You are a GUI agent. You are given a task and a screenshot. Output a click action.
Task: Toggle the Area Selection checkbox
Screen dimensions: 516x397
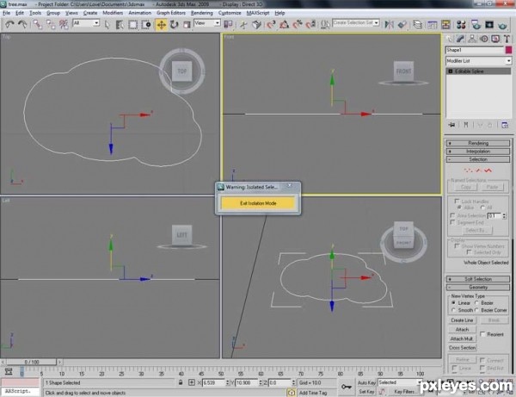tap(452, 215)
